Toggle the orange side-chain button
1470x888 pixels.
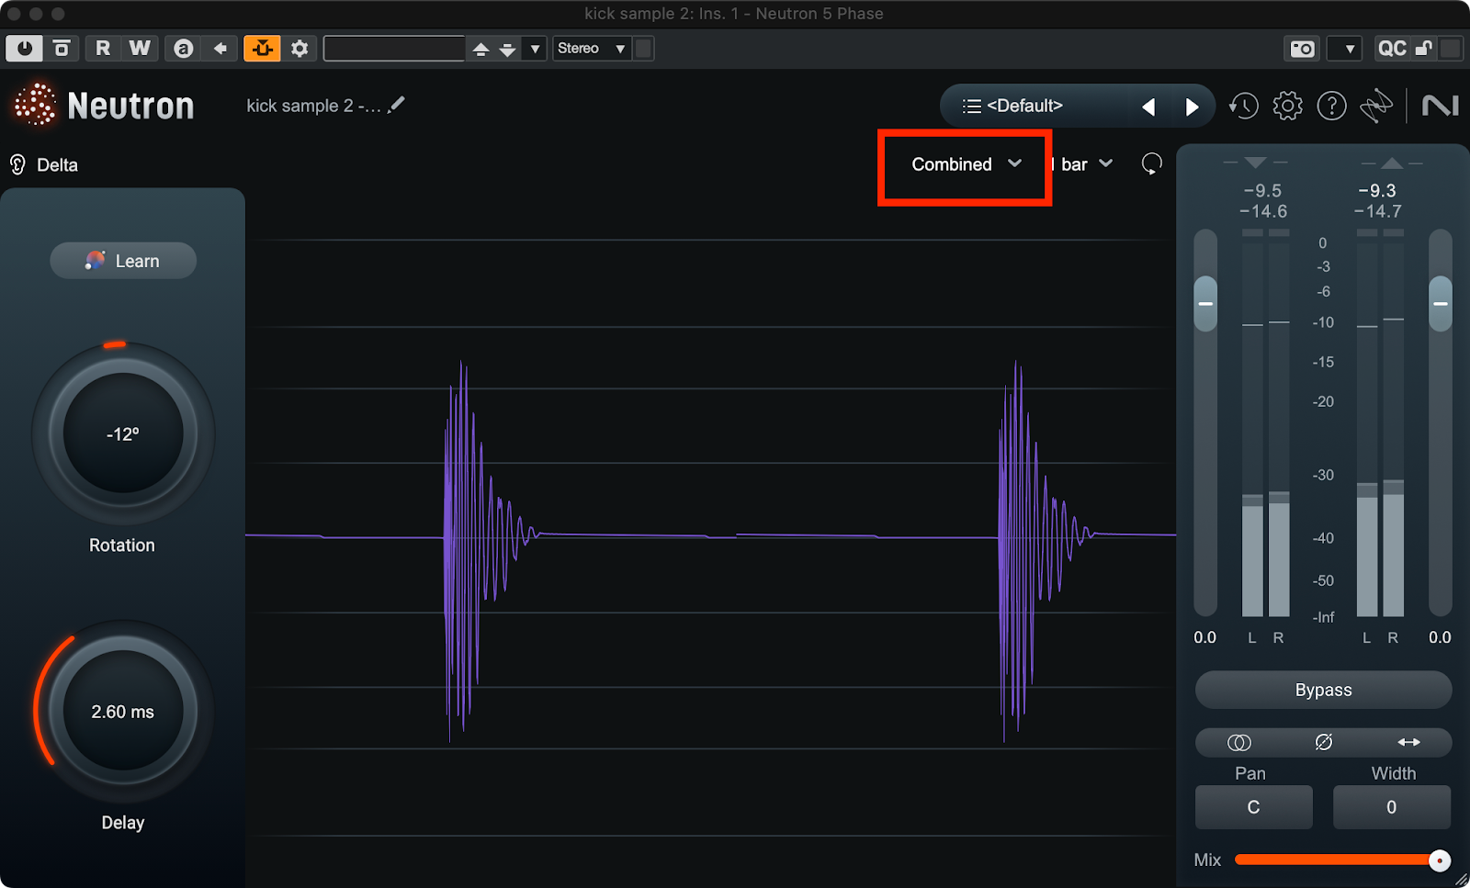tap(262, 49)
